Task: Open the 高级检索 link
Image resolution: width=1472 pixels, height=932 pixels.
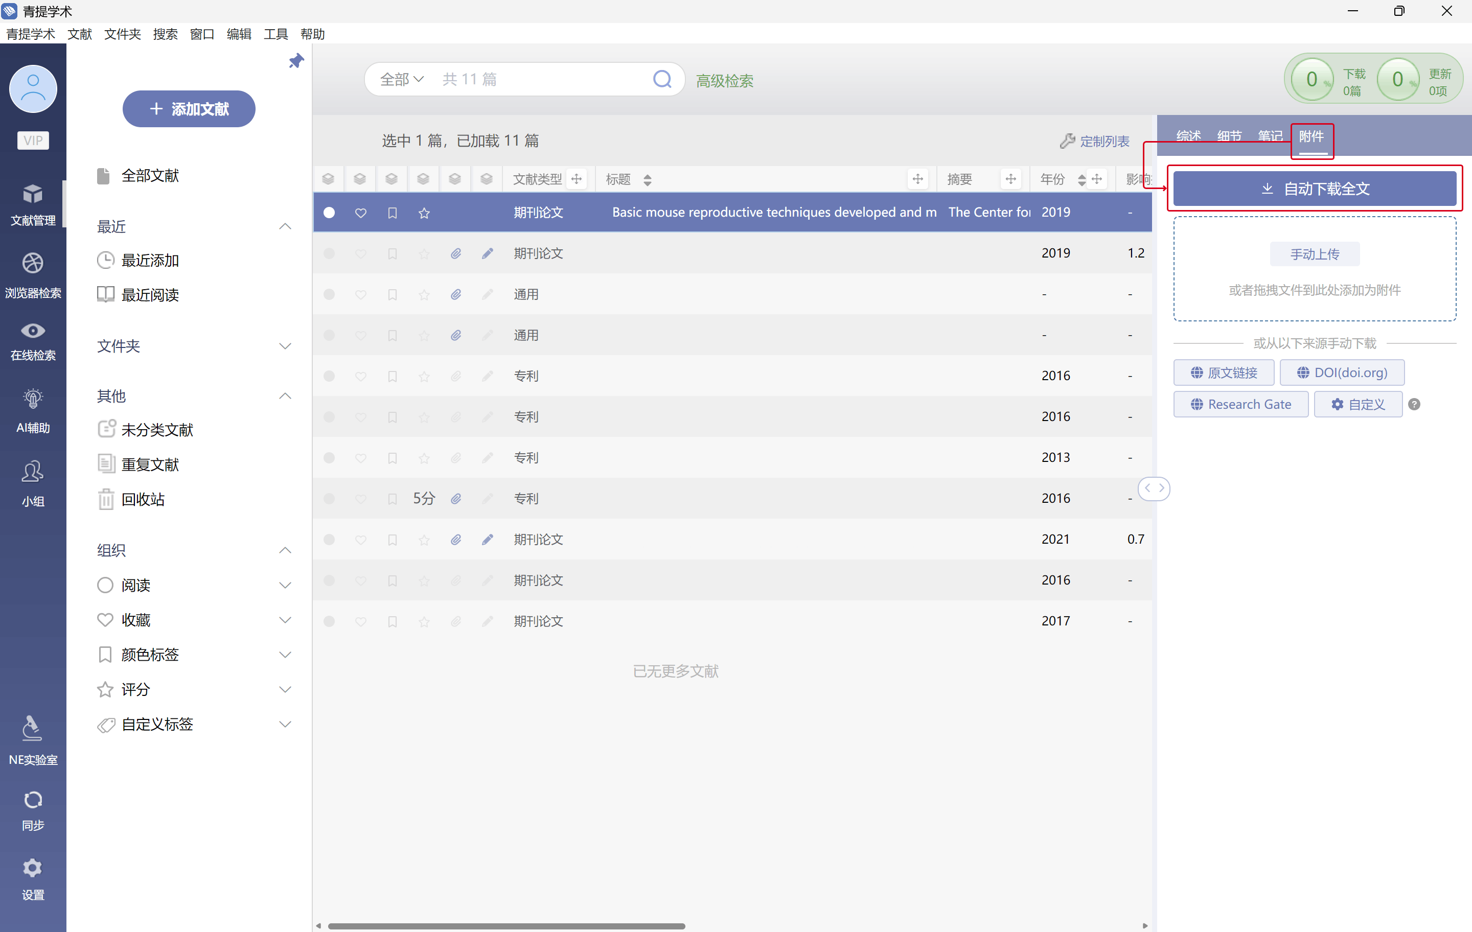Action: [724, 81]
